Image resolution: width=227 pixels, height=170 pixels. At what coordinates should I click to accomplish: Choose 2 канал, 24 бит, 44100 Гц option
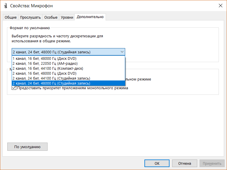51,78
